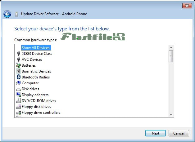Click the Biometric Devices fingerprint icon
The width and height of the screenshot is (195, 142).
[19, 71]
